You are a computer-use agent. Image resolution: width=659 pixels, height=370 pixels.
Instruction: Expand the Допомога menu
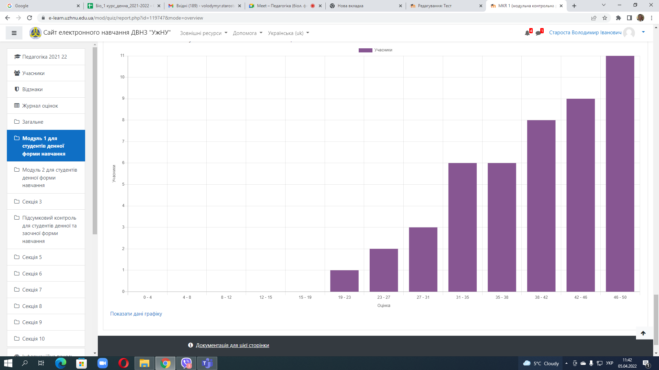pos(247,33)
